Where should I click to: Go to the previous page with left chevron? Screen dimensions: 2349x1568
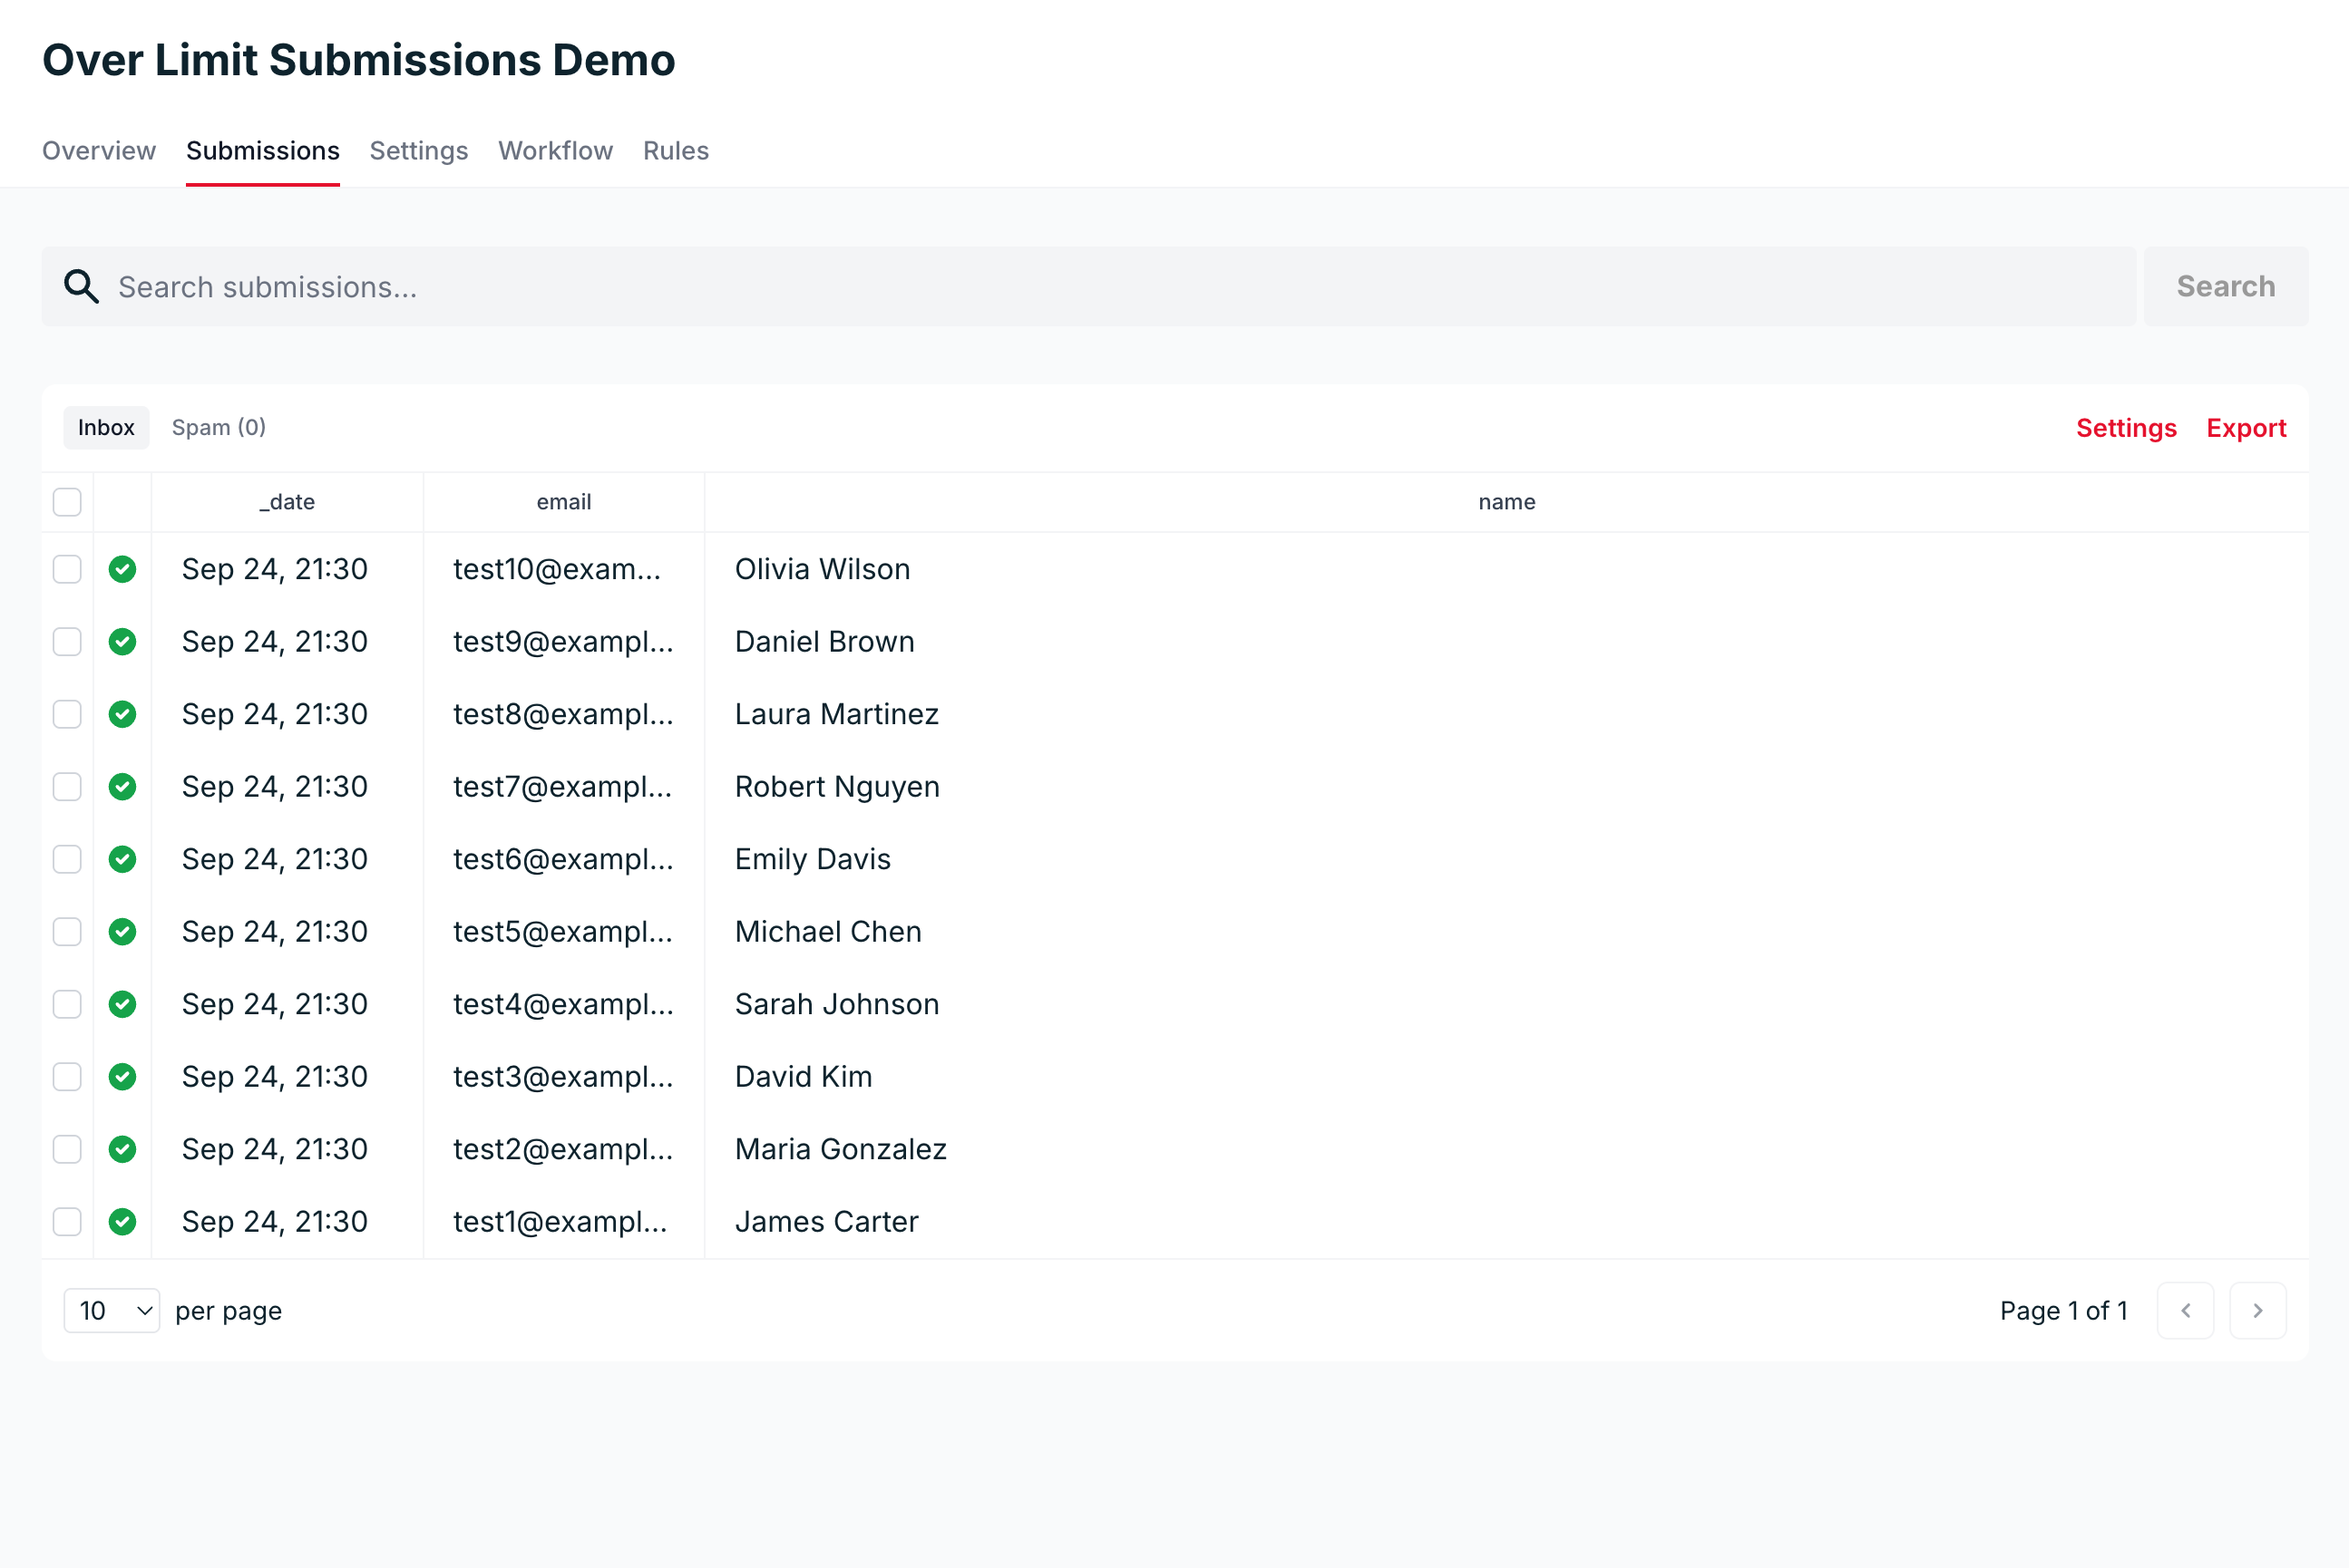pyautogui.click(x=2185, y=1310)
